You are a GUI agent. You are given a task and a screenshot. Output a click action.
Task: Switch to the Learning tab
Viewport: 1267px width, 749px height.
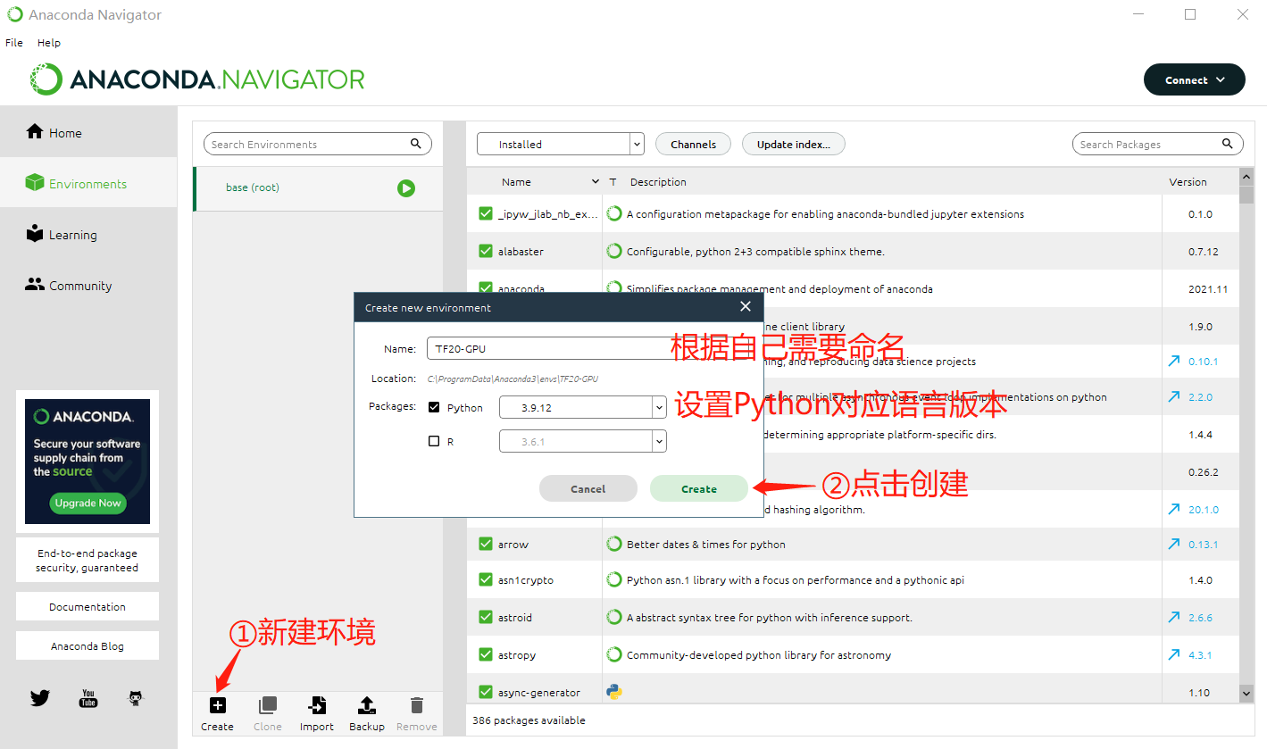pos(88,235)
